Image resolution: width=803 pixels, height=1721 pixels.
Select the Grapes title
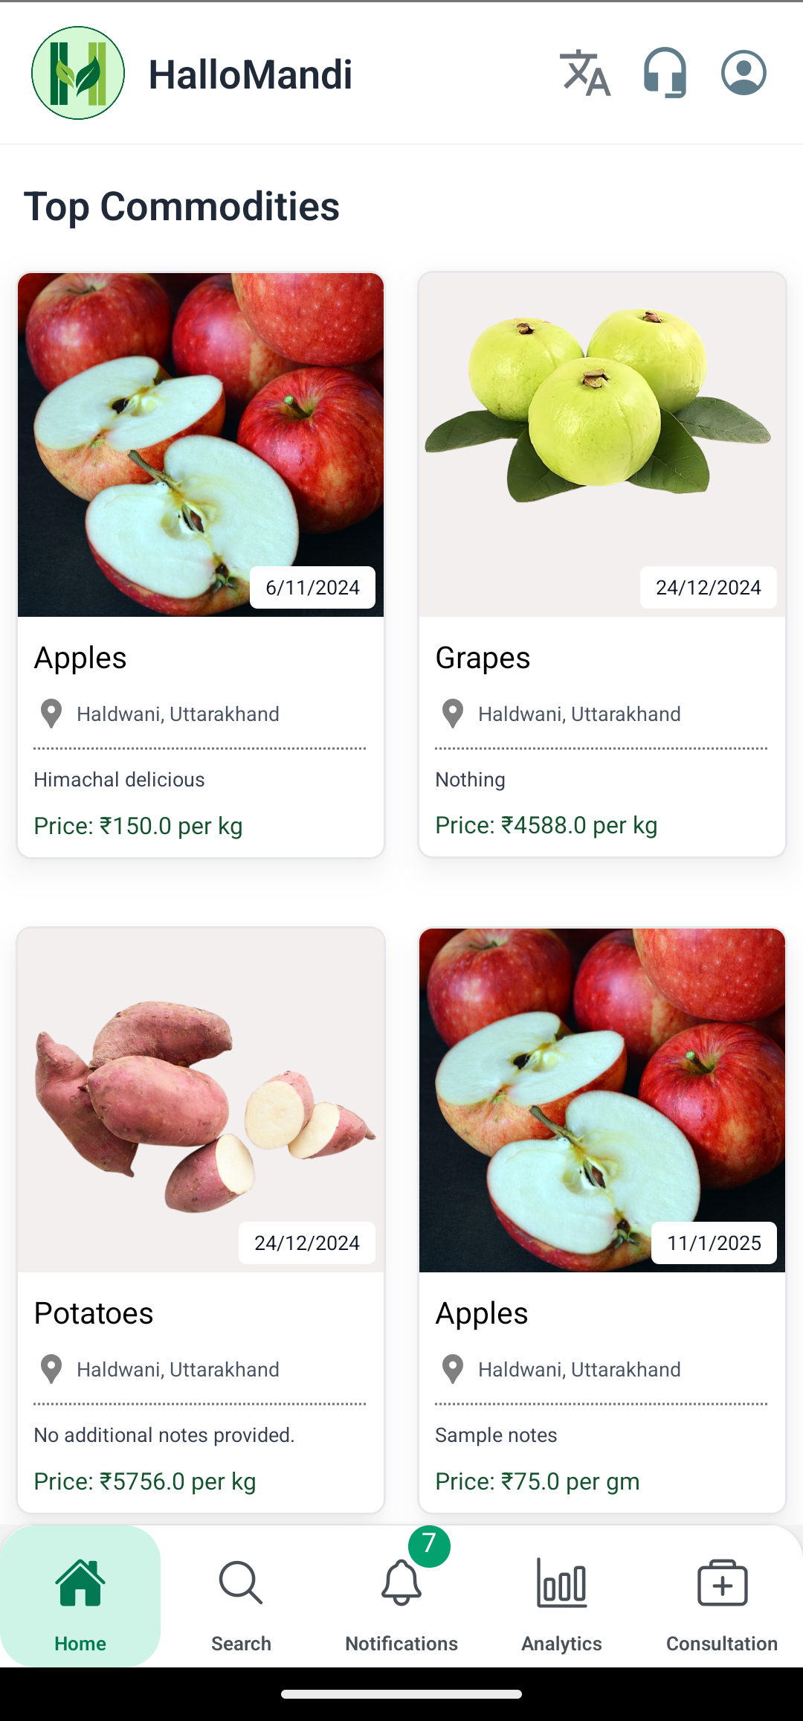click(483, 658)
